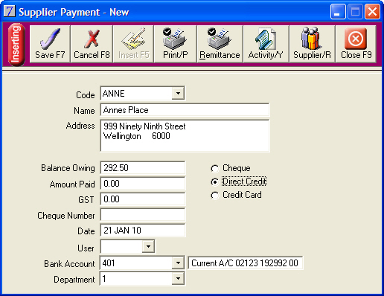Image resolution: width=384 pixels, height=296 pixels.
Task: Select the Direct Credit radio button
Action: pos(214,181)
